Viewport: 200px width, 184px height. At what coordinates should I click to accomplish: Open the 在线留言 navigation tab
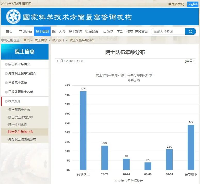pyautogui.click(x=141, y=31)
